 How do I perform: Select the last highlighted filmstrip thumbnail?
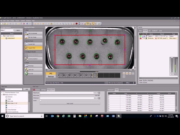click(95, 76)
